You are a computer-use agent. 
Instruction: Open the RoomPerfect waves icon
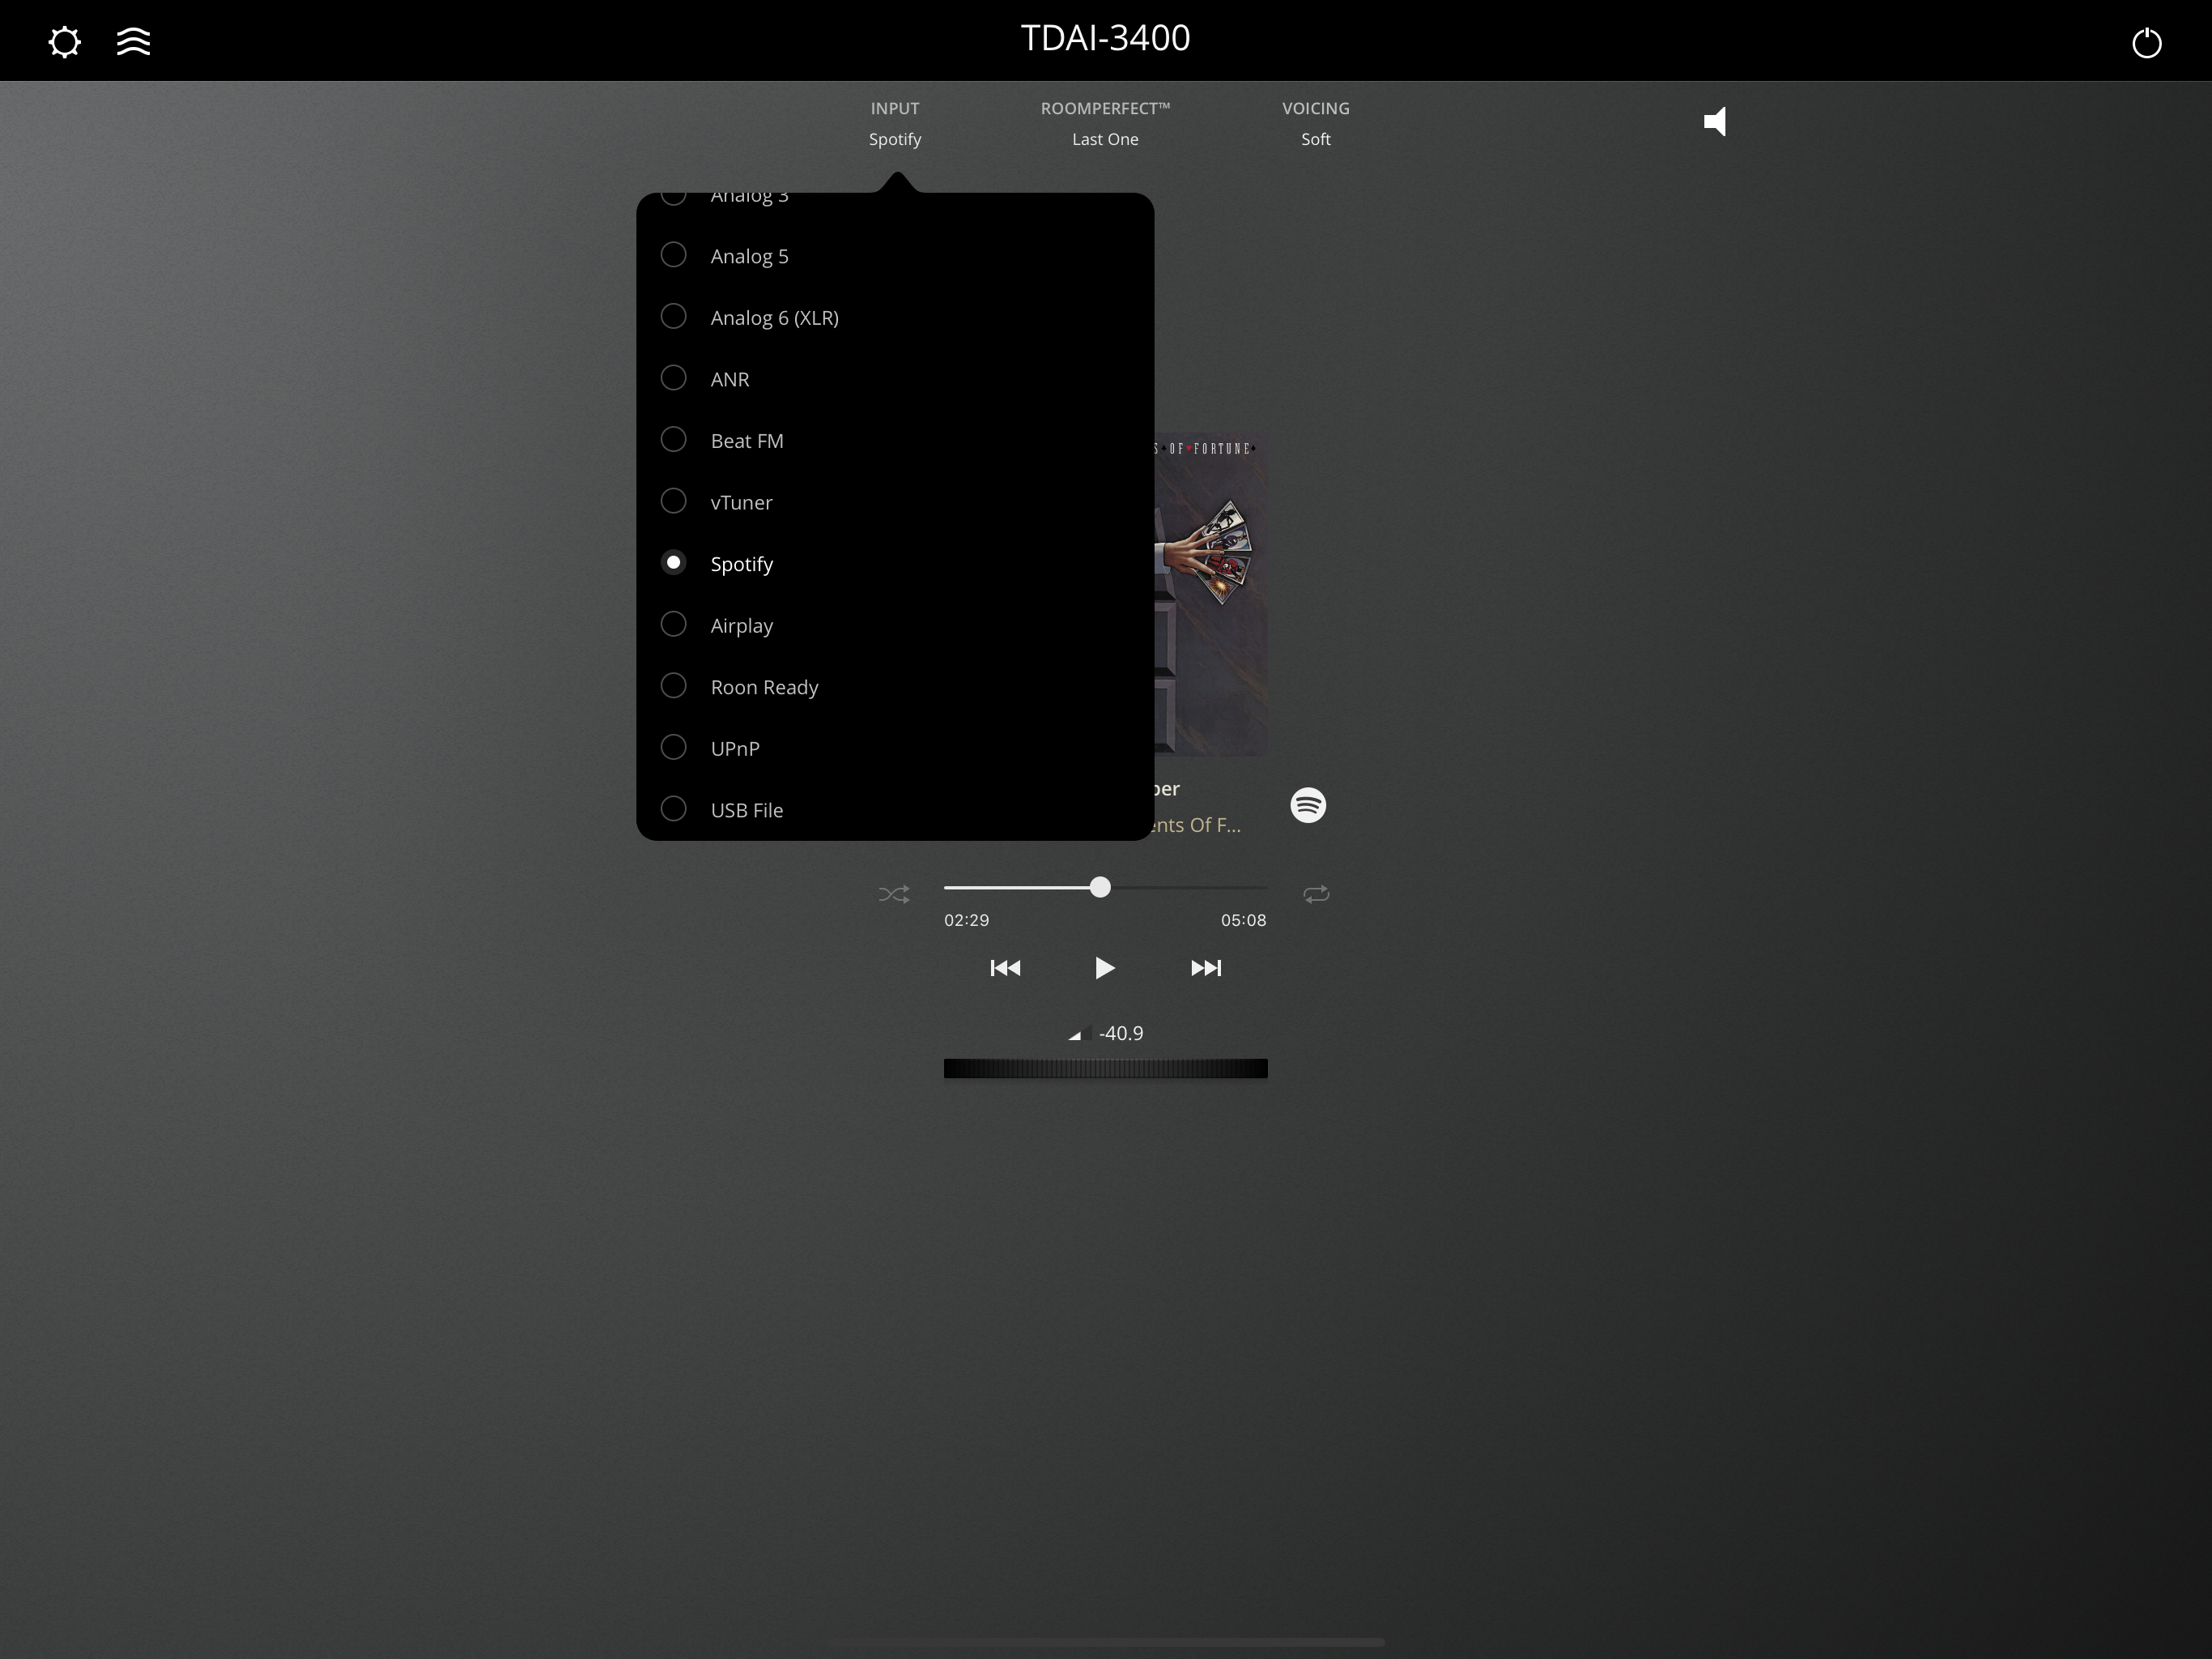point(133,42)
